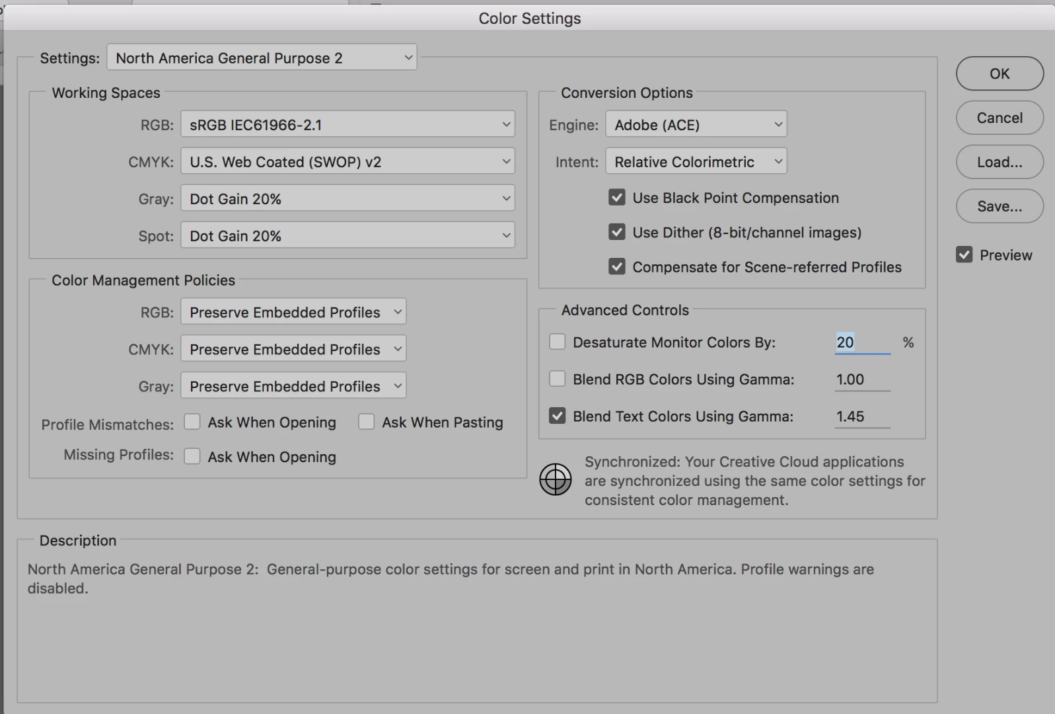Toggle Use Black Point Compensation checkbox
Screen dimensions: 1055x714
(616, 198)
